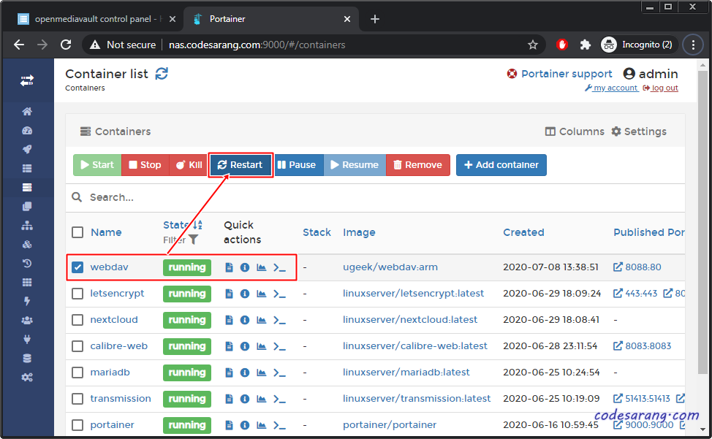Open Volumes database icon in sidebar
Viewport: 712px width, 439px height.
pos(27,358)
